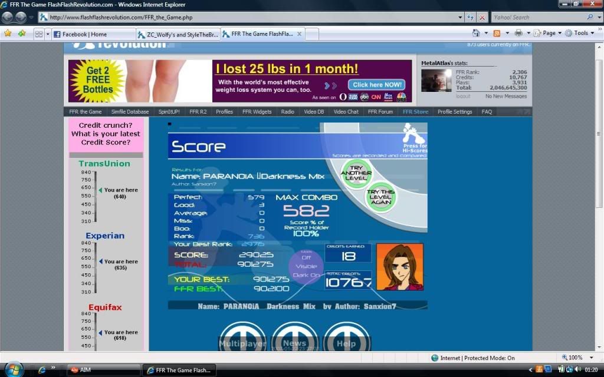Click the Print icon
Viewport: 604px width, 377px height.
518,34
